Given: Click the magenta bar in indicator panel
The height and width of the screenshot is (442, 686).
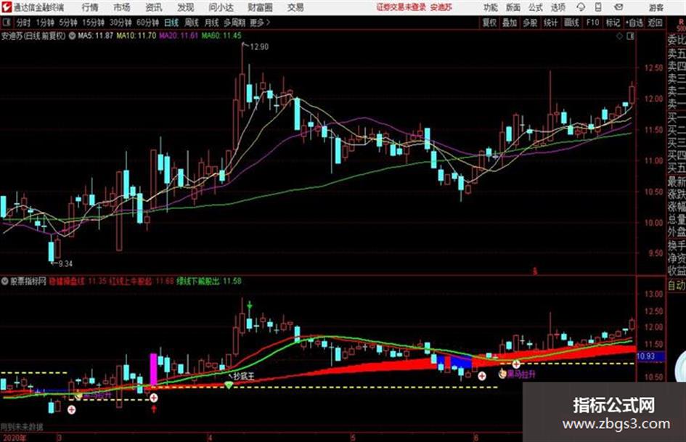Looking at the screenshot, I should (x=154, y=370).
